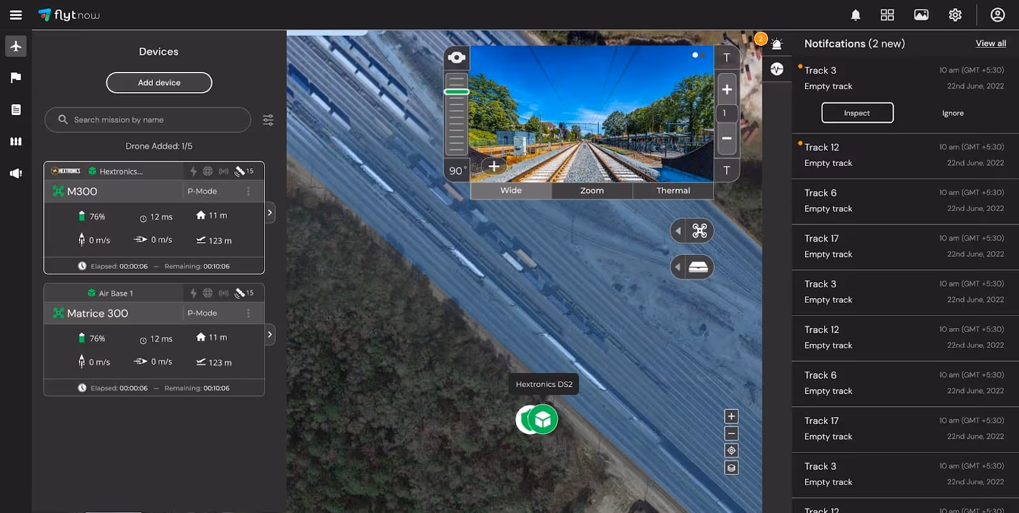Open the drone devices sidebar icon
Screen dimensions: 1019x513
[16, 46]
